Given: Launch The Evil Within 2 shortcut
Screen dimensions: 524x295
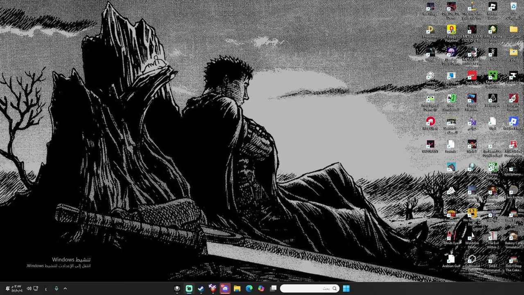Looking at the screenshot, I should tap(492, 241).
